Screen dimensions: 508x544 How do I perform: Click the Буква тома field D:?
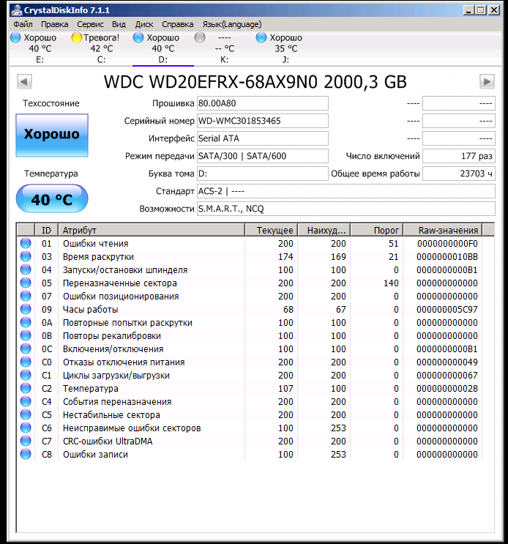click(263, 174)
